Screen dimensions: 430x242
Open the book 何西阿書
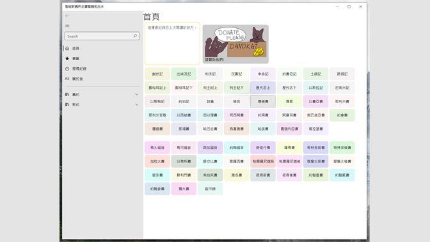(237, 115)
